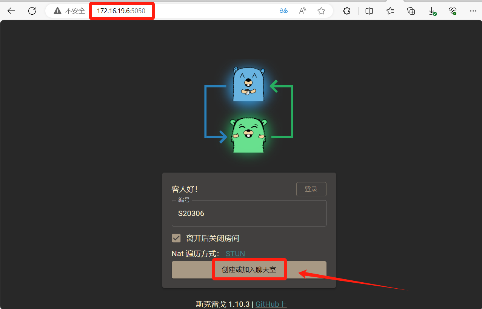The height and width of the screenshot is (309, 482).
Task: Open the Collections icon
Action: pos(411,11)
